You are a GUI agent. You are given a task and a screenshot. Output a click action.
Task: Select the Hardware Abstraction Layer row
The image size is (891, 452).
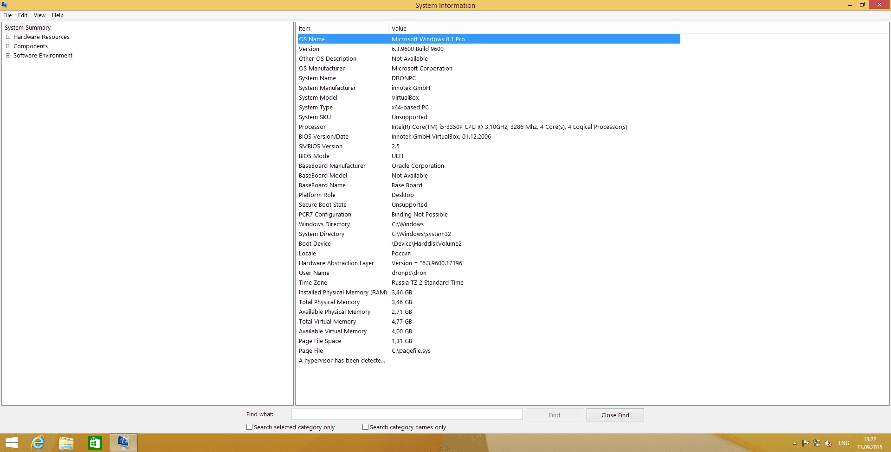pyautogui.click(x=489, y=263)
